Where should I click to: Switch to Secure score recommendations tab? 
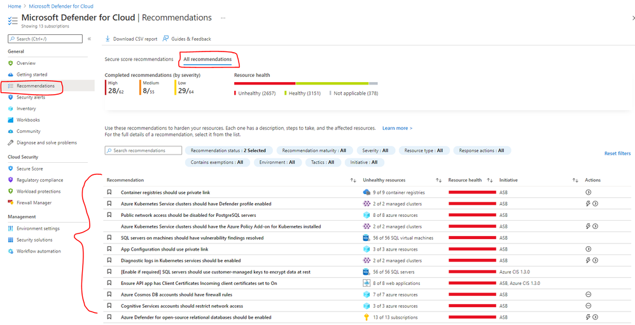tap(139, 59)
